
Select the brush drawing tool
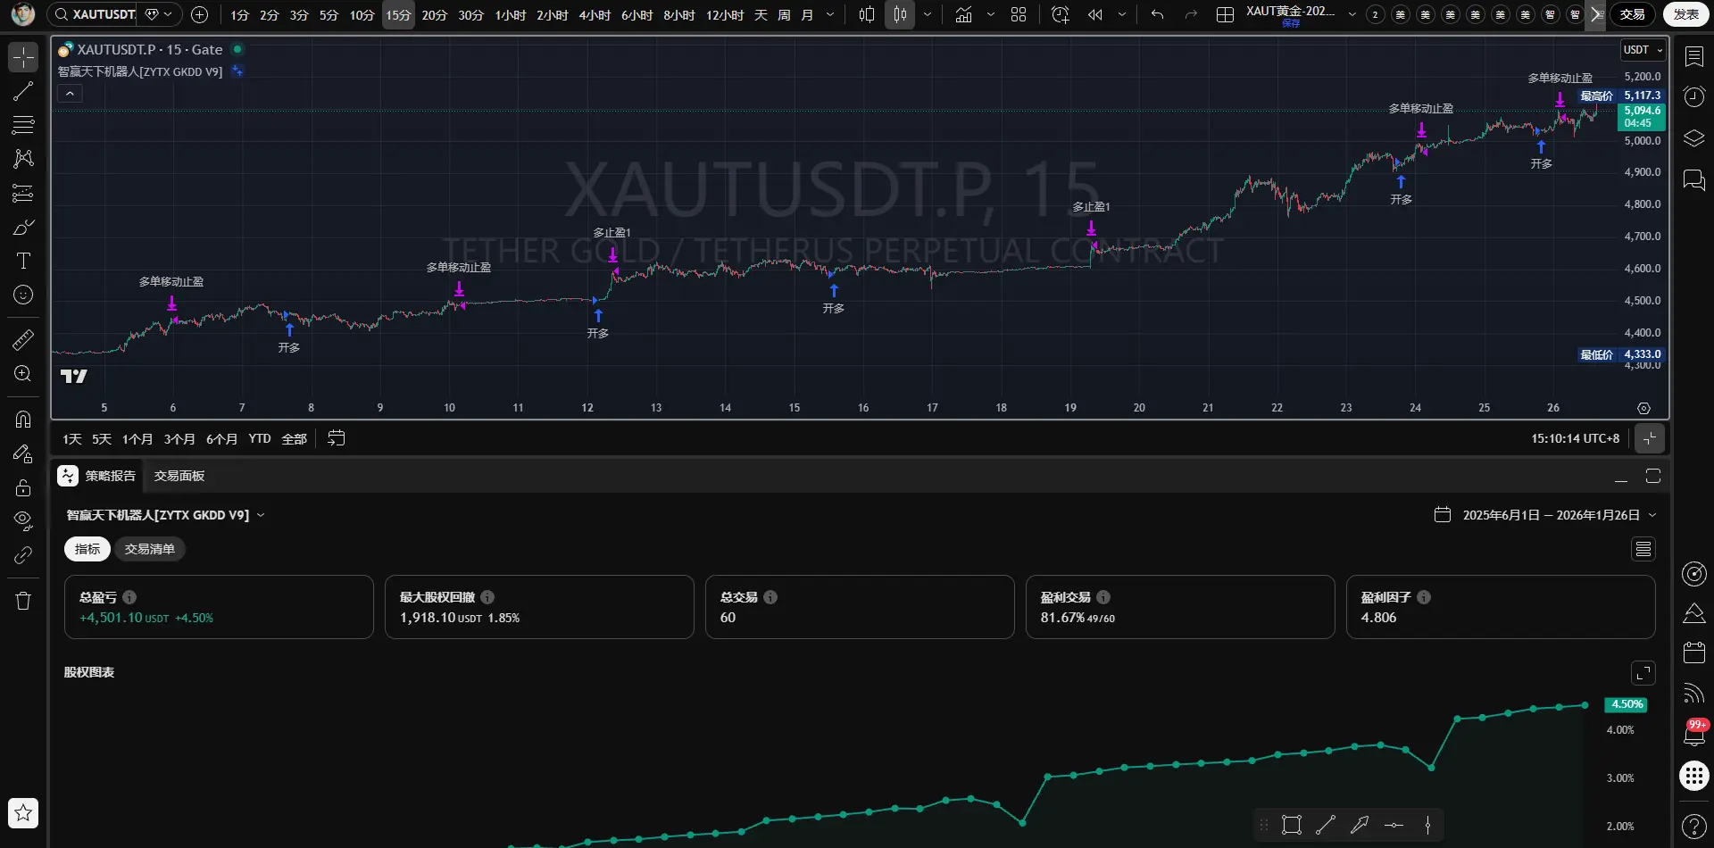coord(23,227)
